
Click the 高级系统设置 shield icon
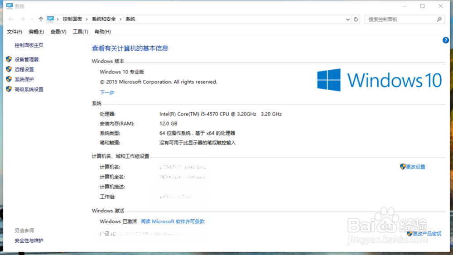coord(9,89)
